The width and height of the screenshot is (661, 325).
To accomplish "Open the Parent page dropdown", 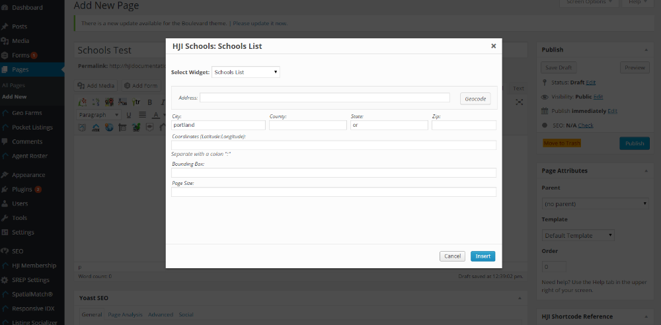I will coord(596,203).
